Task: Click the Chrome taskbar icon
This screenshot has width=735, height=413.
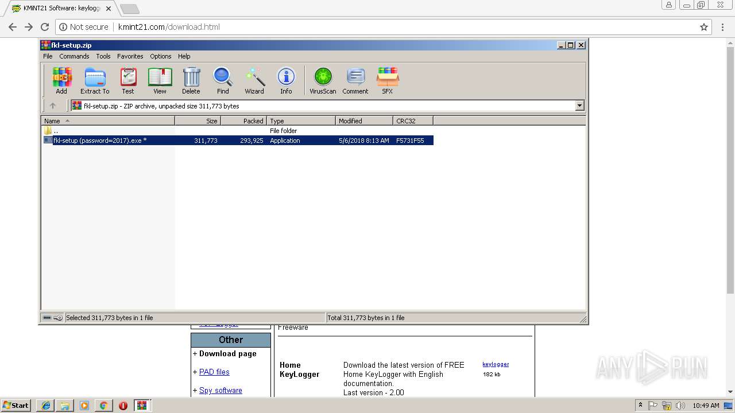Action: (x=104, y=406)
